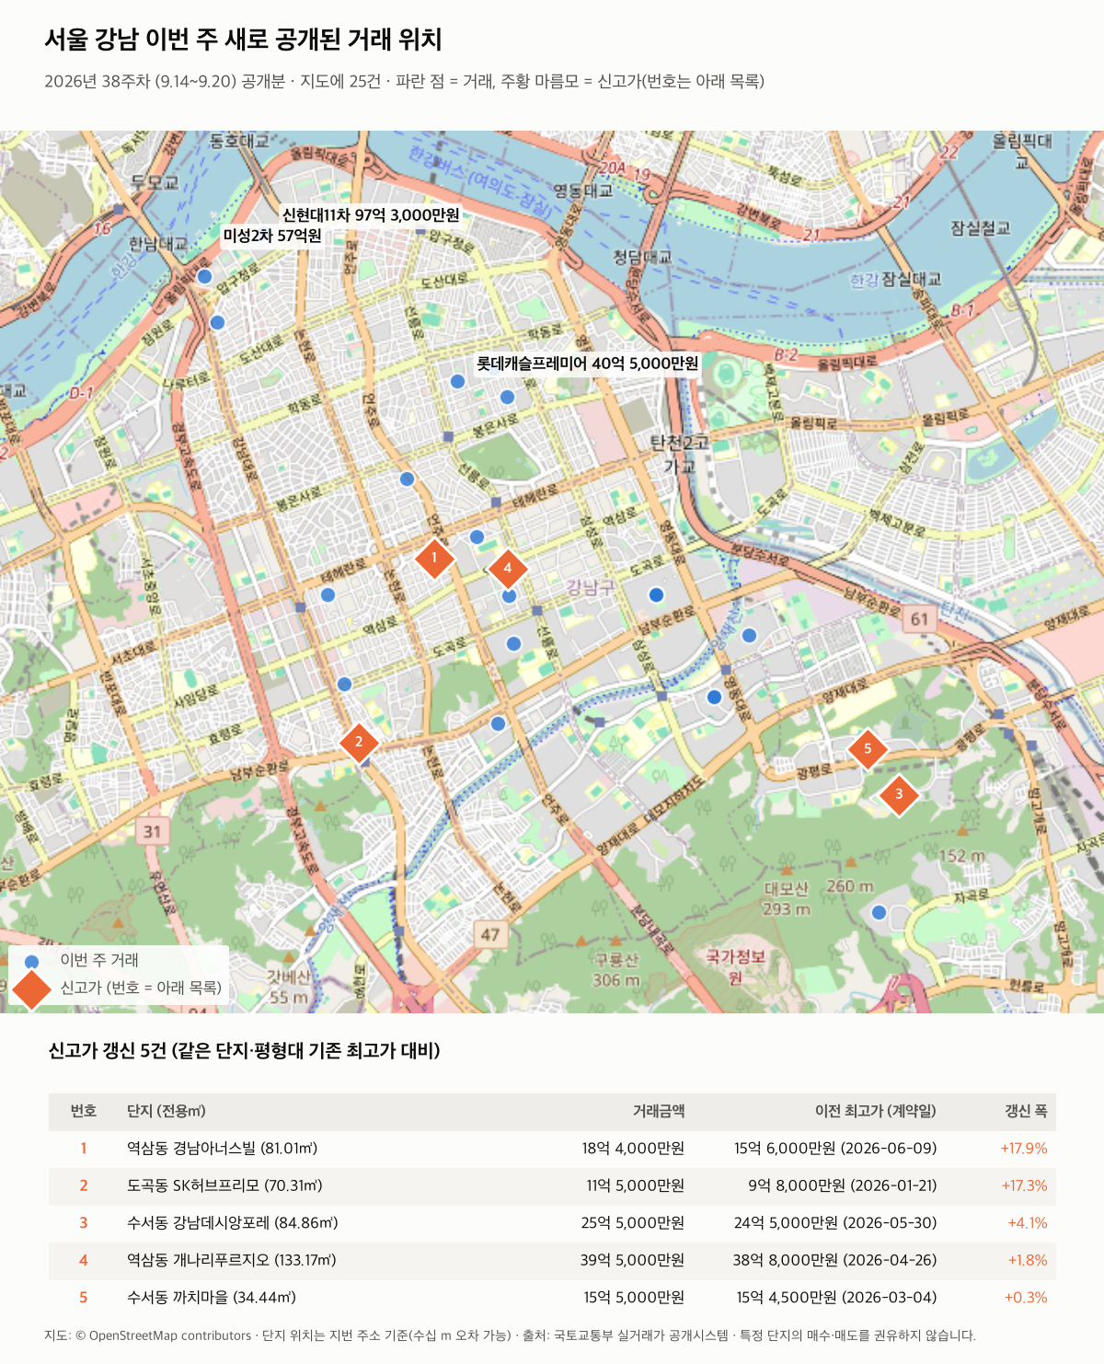The width and height of the screenshot is (1104, 1364).
Task: Click the 거래금액 column header
Action: tap(659, 1111)
